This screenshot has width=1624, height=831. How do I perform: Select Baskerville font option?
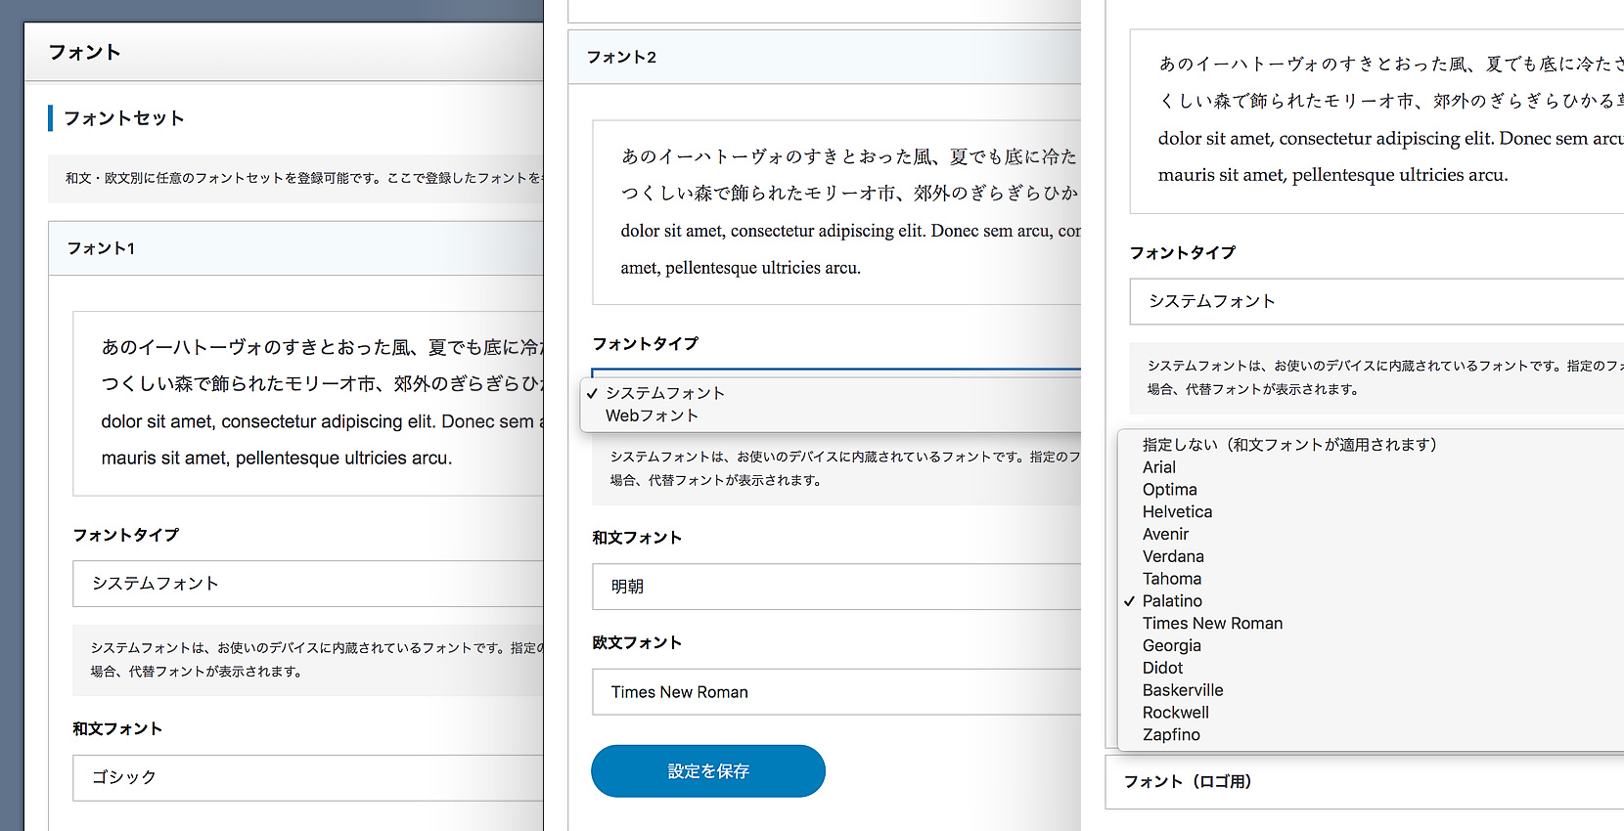click(x=1183, y=690)
